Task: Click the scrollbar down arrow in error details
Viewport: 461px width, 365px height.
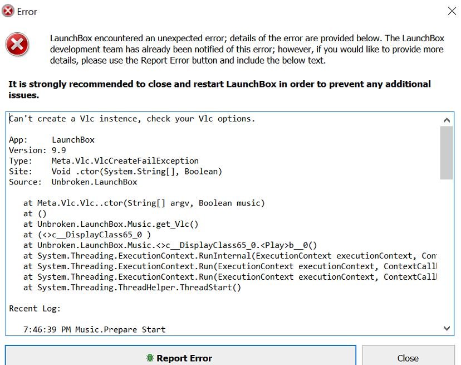Action: 447,328
